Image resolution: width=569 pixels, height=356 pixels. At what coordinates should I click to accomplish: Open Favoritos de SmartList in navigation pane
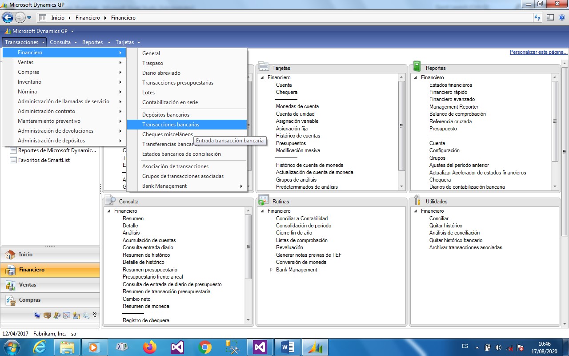click(x=44, y=160)
